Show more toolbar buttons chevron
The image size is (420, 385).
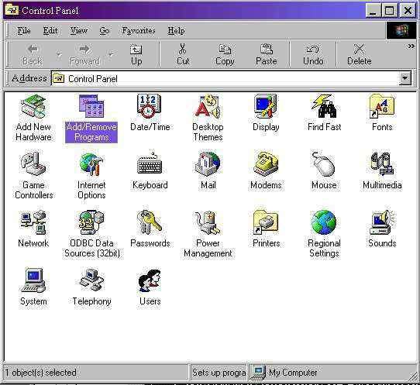pos(411,46)
